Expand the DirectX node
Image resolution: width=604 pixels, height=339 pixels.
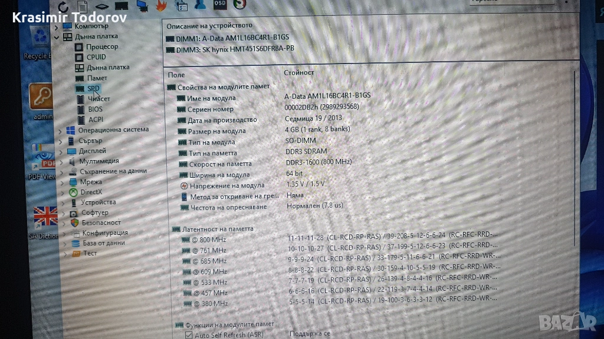coord(63,193)
